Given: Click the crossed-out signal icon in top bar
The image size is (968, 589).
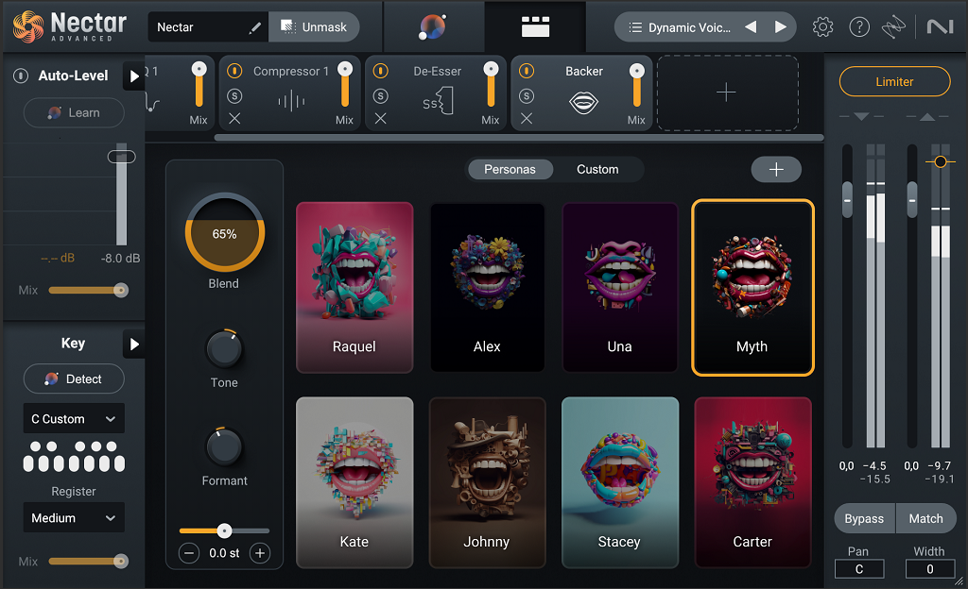Looking at the screenshot, I should (893, 27).
